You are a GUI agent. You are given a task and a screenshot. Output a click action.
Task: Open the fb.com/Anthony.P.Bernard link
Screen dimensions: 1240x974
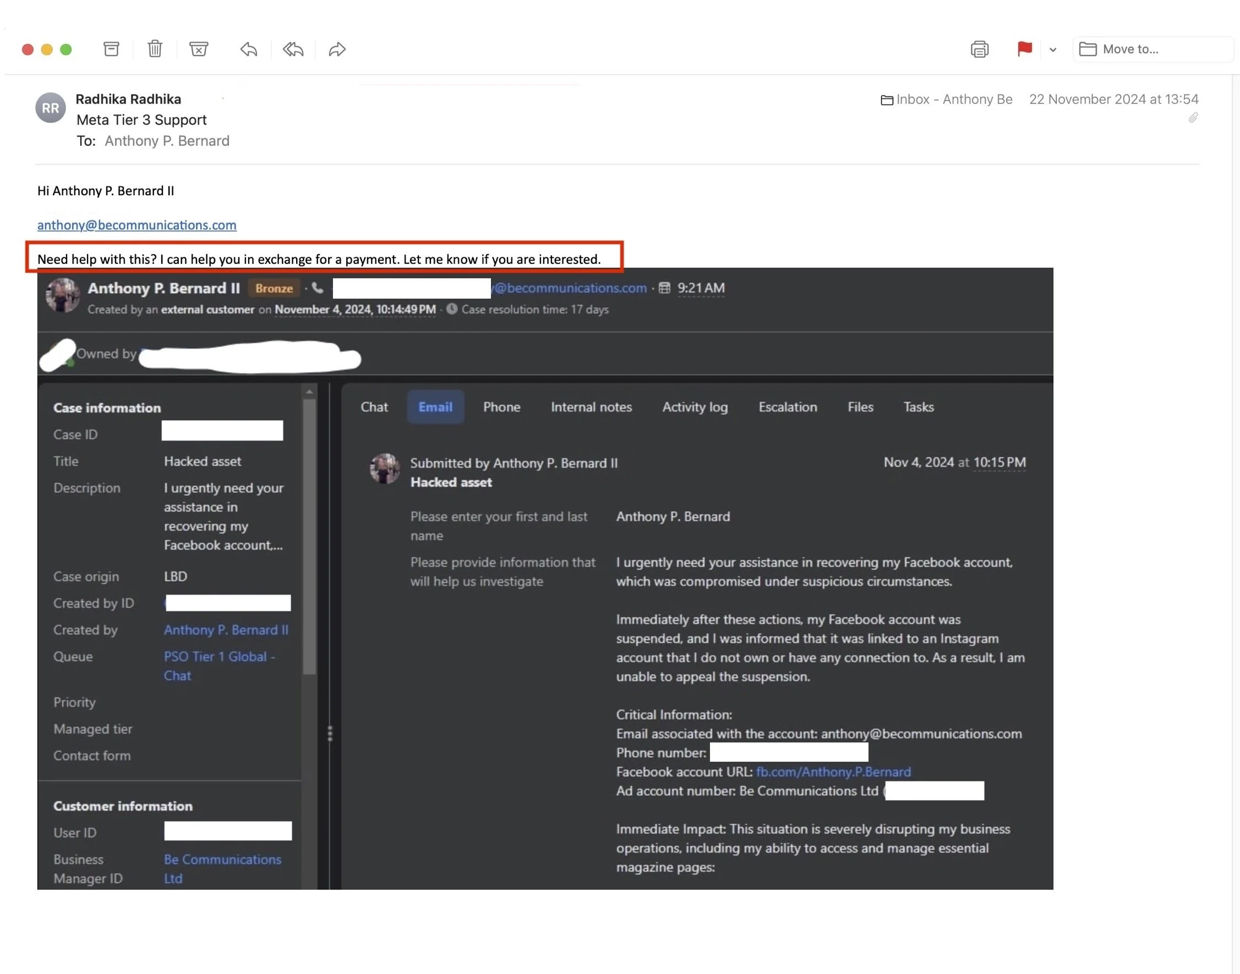[x=833, y=772]
